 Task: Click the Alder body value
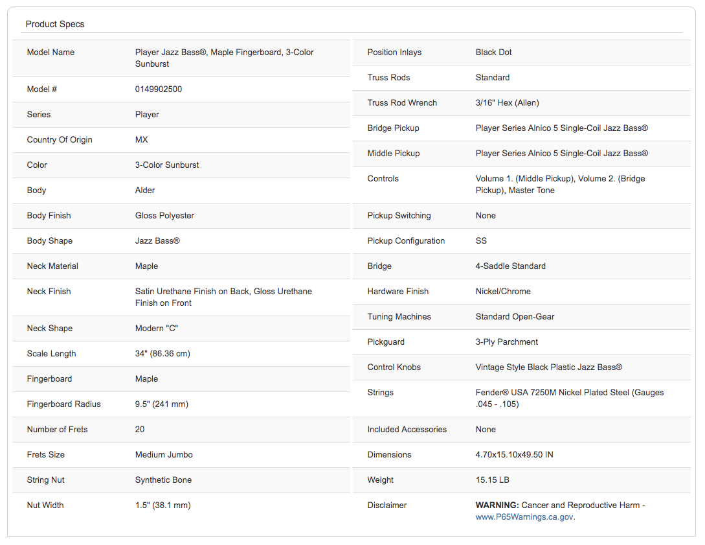(x=145, y=190)
